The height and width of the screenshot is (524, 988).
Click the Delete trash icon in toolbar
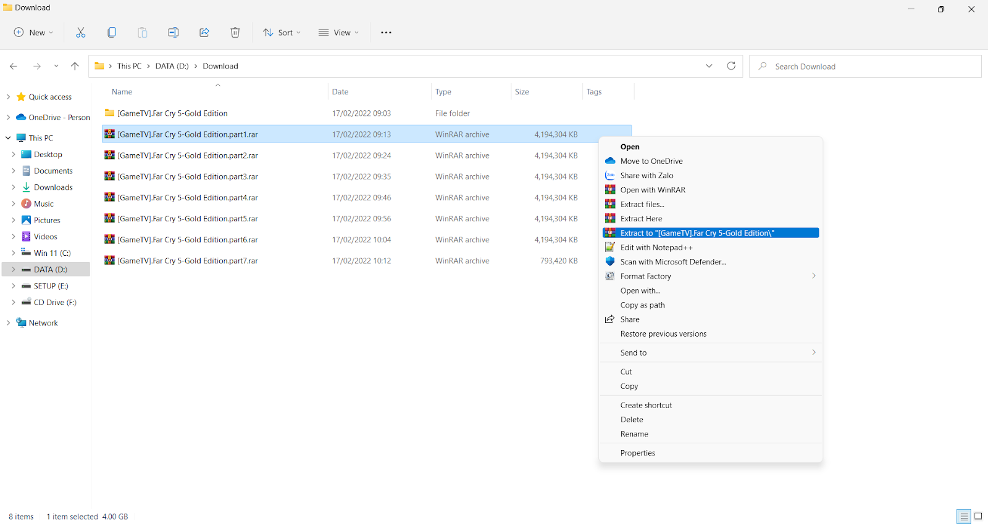pos(235,33)
